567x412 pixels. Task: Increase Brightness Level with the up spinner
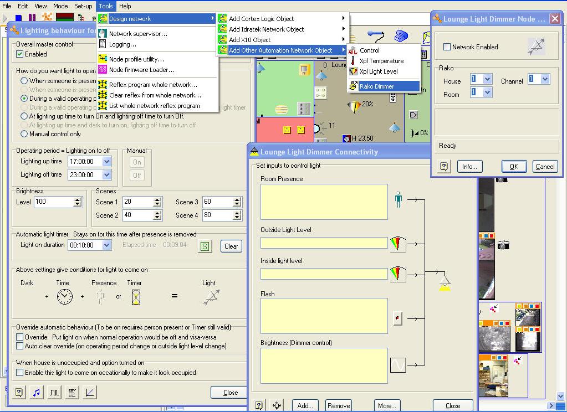(78, 200)
